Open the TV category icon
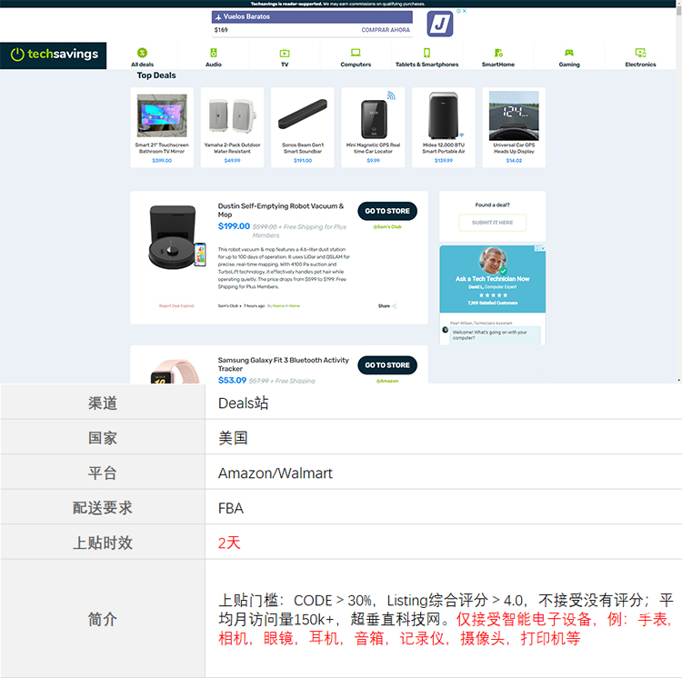682x678 pixels. click(285, 53)
